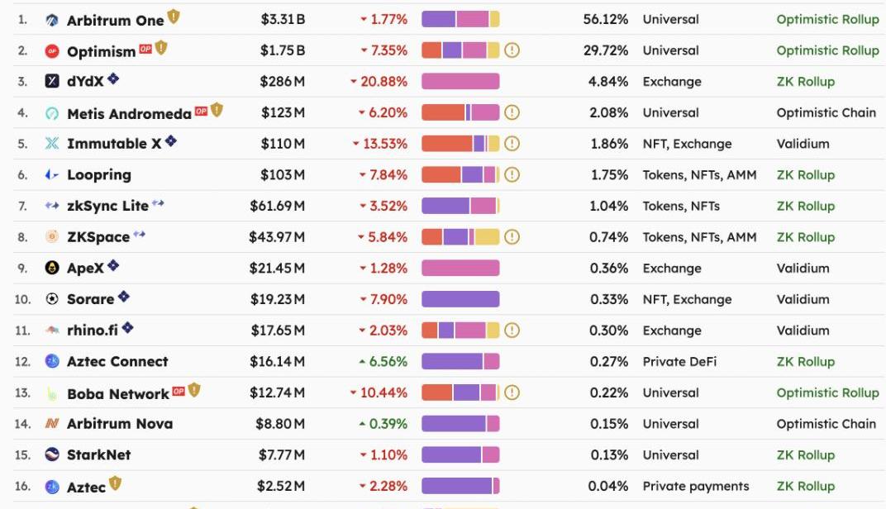
Task: Click the OP stack badge beside Optimism
Action: 145,49
